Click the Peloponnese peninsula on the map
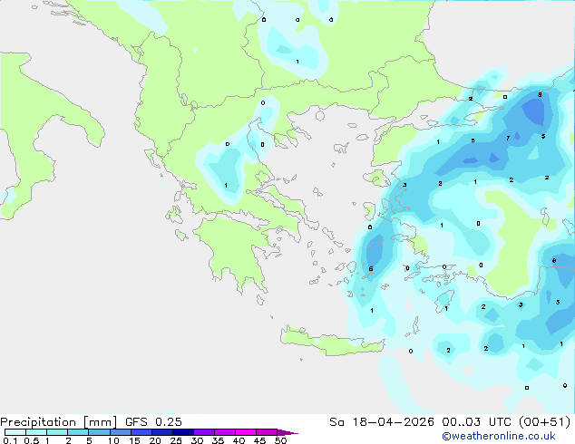The height and width of the screenshot is (444, 575). coord(235,249)
